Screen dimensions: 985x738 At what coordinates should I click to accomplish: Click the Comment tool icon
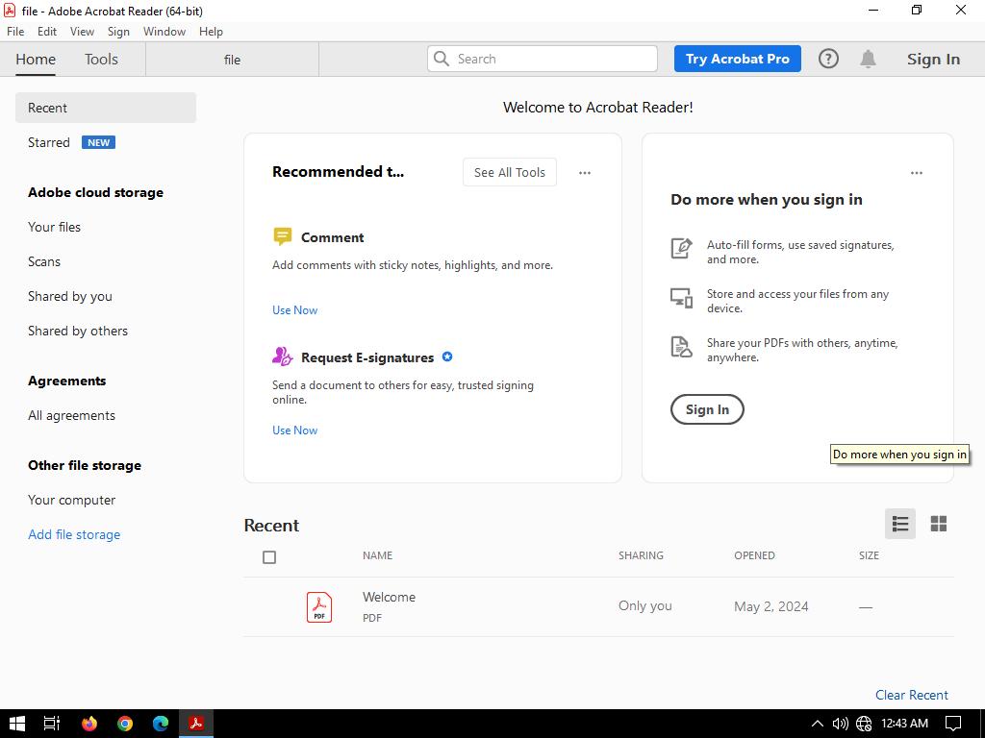click(282, 237)
